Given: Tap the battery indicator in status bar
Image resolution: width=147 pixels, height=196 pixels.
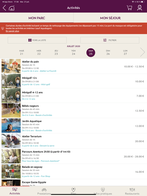Looking at the screenshot, I should 143,2.
